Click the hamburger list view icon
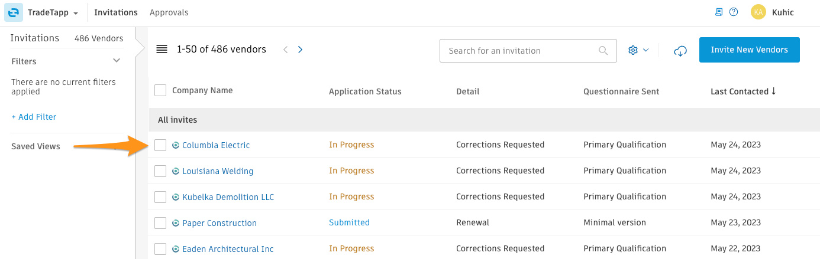This screenshot has height=259, width=820. pos(162,50)
